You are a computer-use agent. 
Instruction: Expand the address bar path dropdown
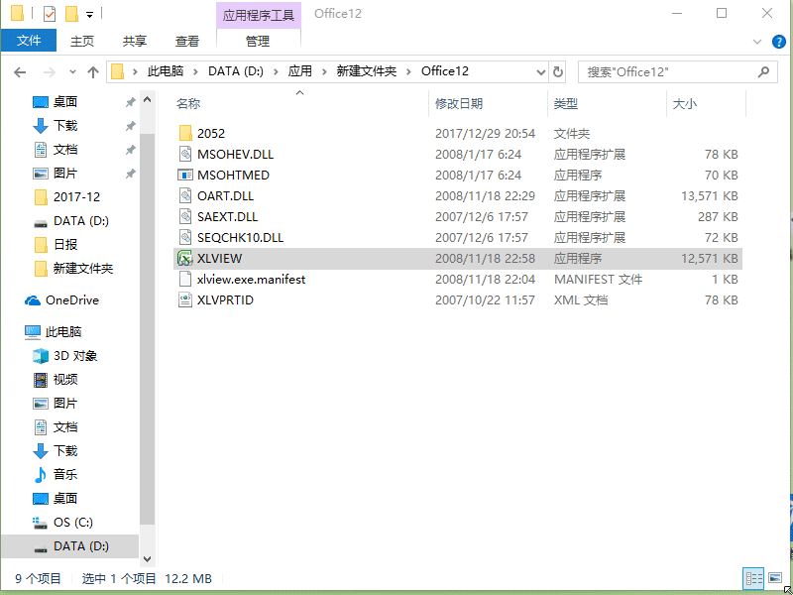541,71
